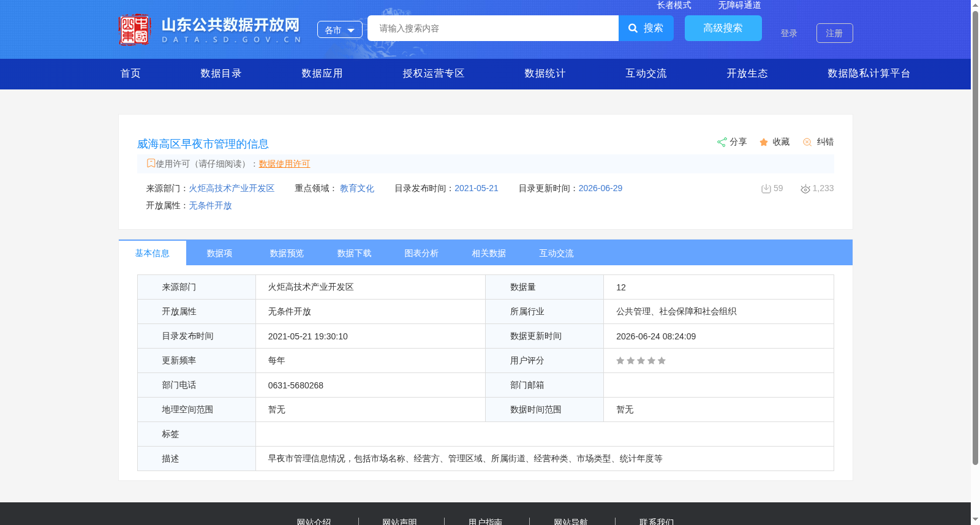Viewport: 980px width, 525px height.
Task: Enable 长者模式 elder mode
Action: (x=674, y=5)
